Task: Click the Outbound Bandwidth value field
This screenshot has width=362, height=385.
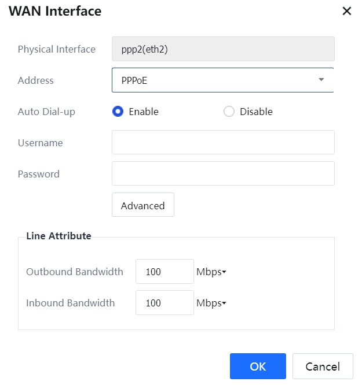Action: click(x=164, y=272)
